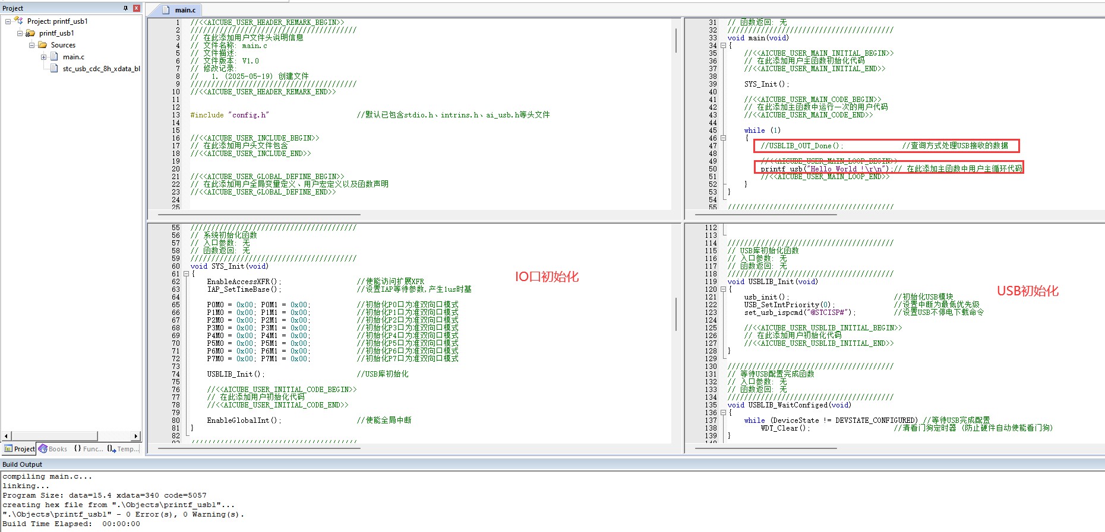The width and height of the screenshot is (1105, 532).
Task: Click the 'usb_init();' line
Action: click(766, 297)
